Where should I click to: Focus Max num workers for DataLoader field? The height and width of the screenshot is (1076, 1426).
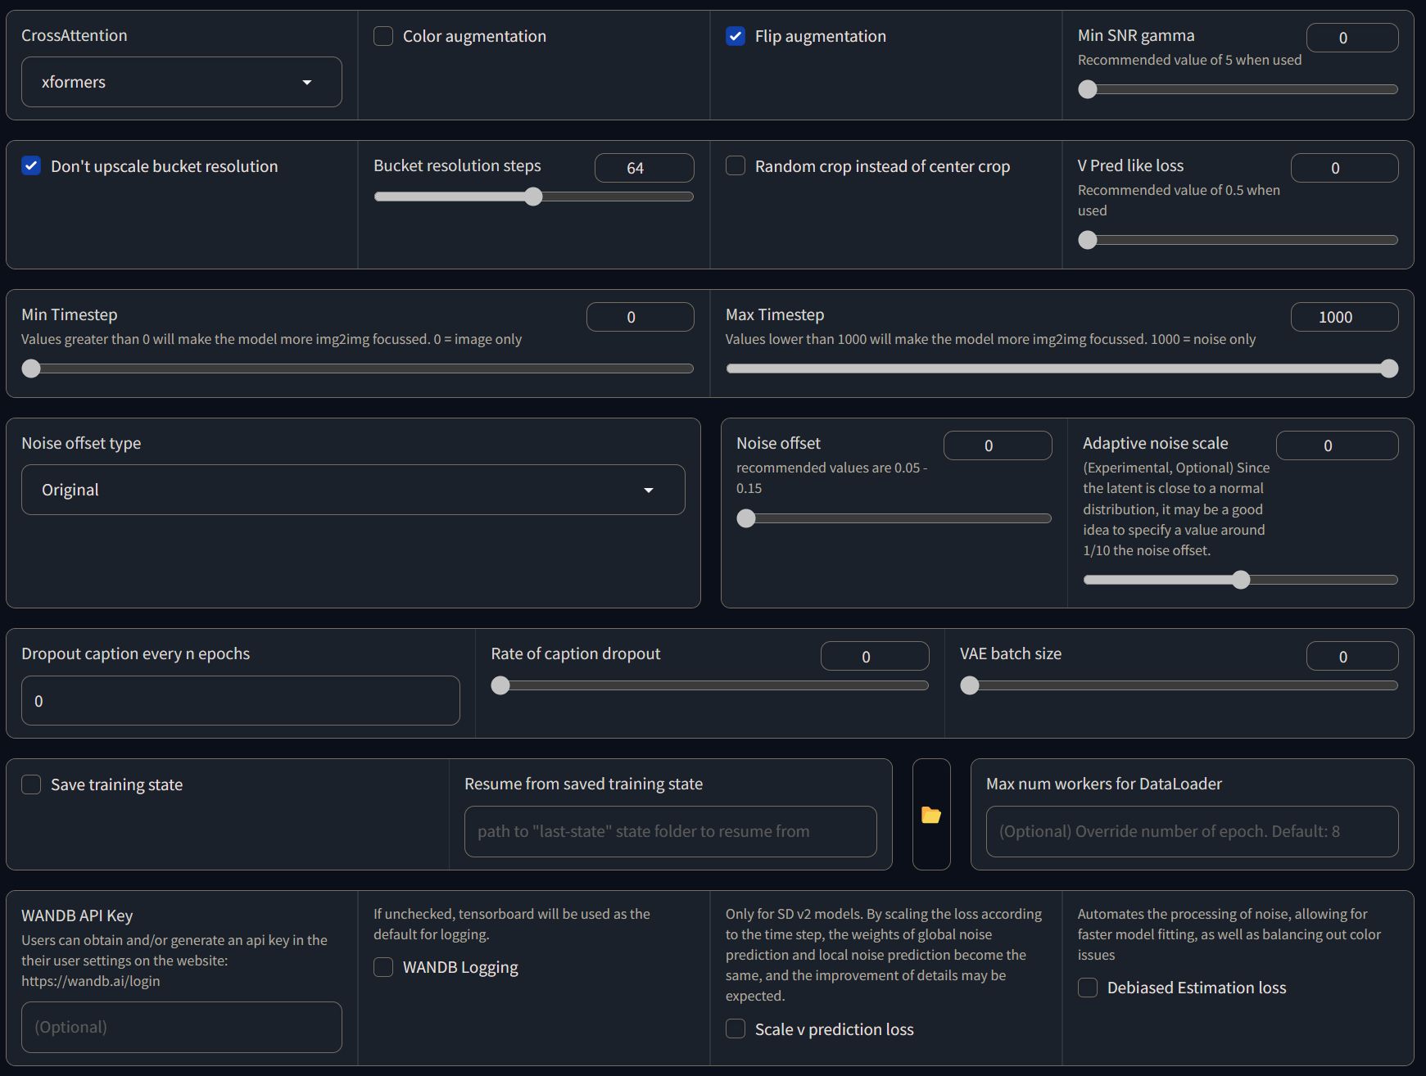1192,831
